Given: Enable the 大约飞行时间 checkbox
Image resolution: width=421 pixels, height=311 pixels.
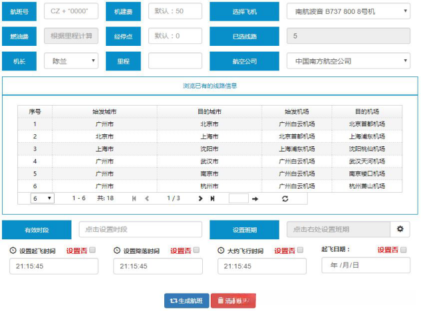Looking at the screenshot, I should (x=300, y=250).
